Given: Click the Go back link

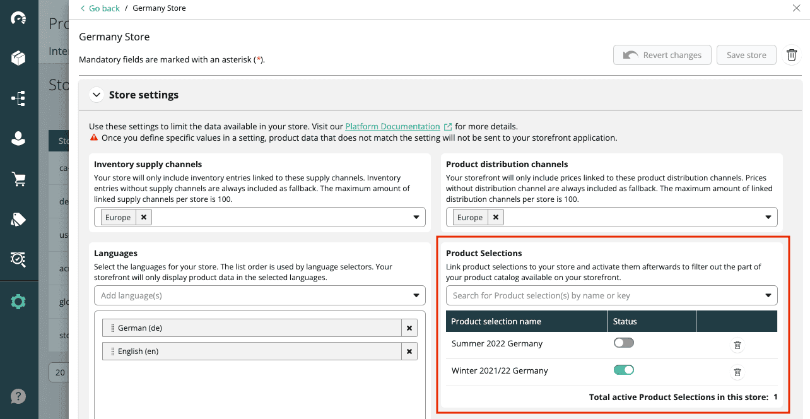Looking at the screenshot, I should (100, 8).
